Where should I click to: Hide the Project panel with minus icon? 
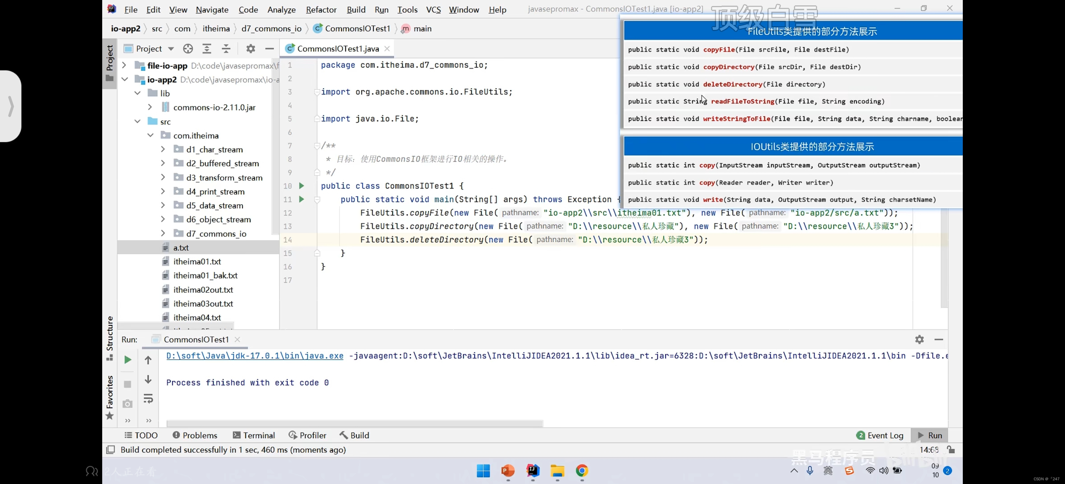(270, 49)
